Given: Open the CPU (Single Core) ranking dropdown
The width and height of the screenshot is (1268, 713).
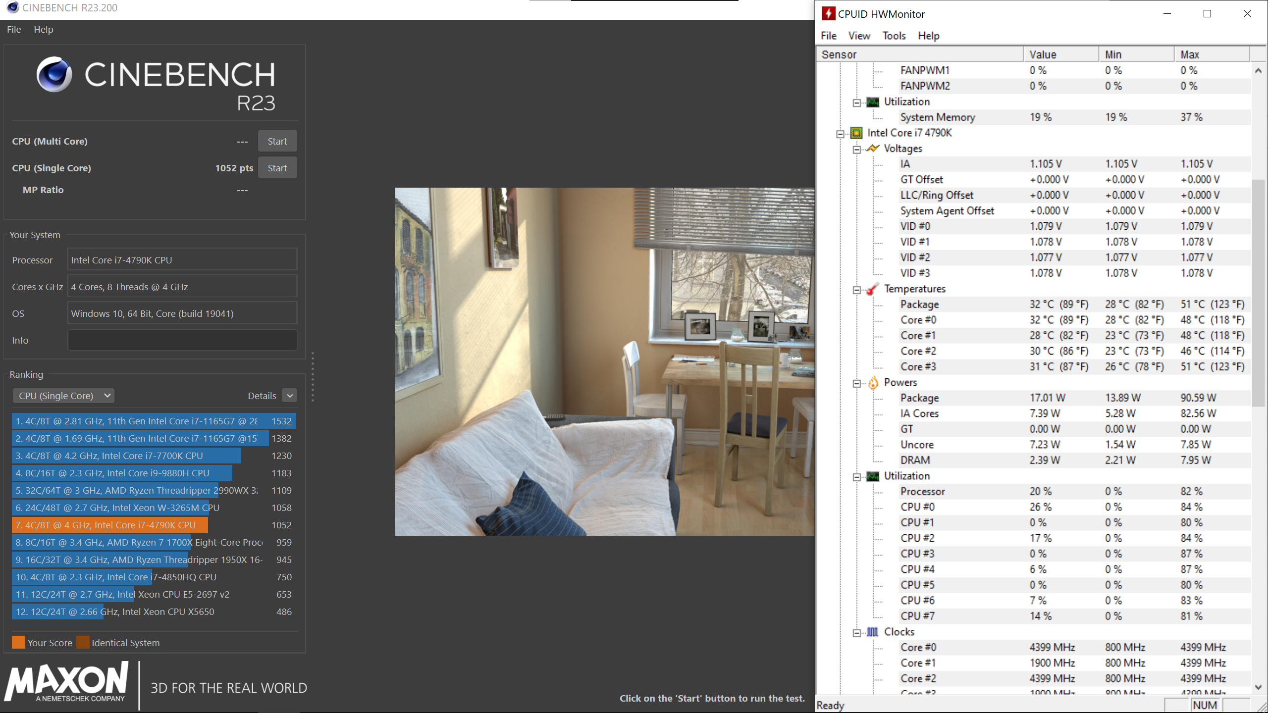Looking at the screenshot, I should (63, 396).
